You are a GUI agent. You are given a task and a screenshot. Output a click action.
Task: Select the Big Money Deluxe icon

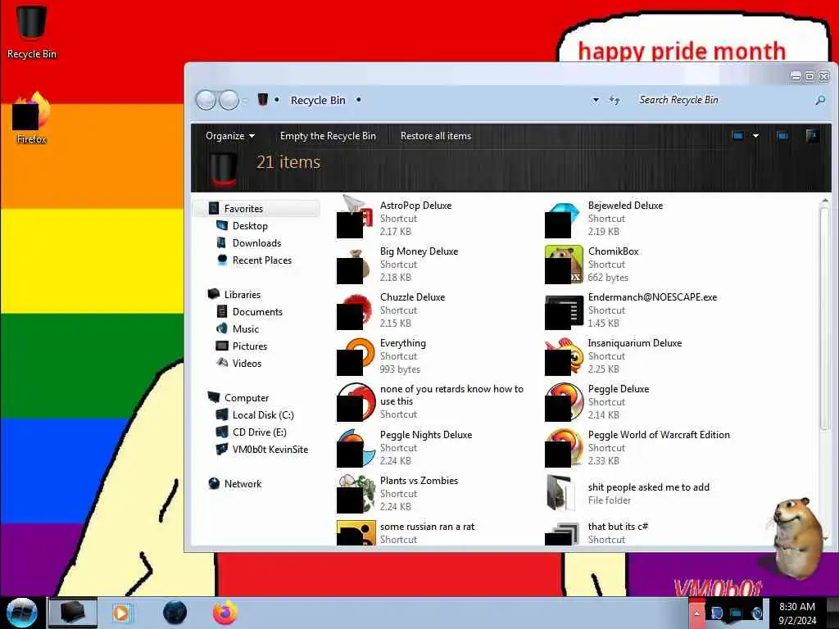pos(354,265)
